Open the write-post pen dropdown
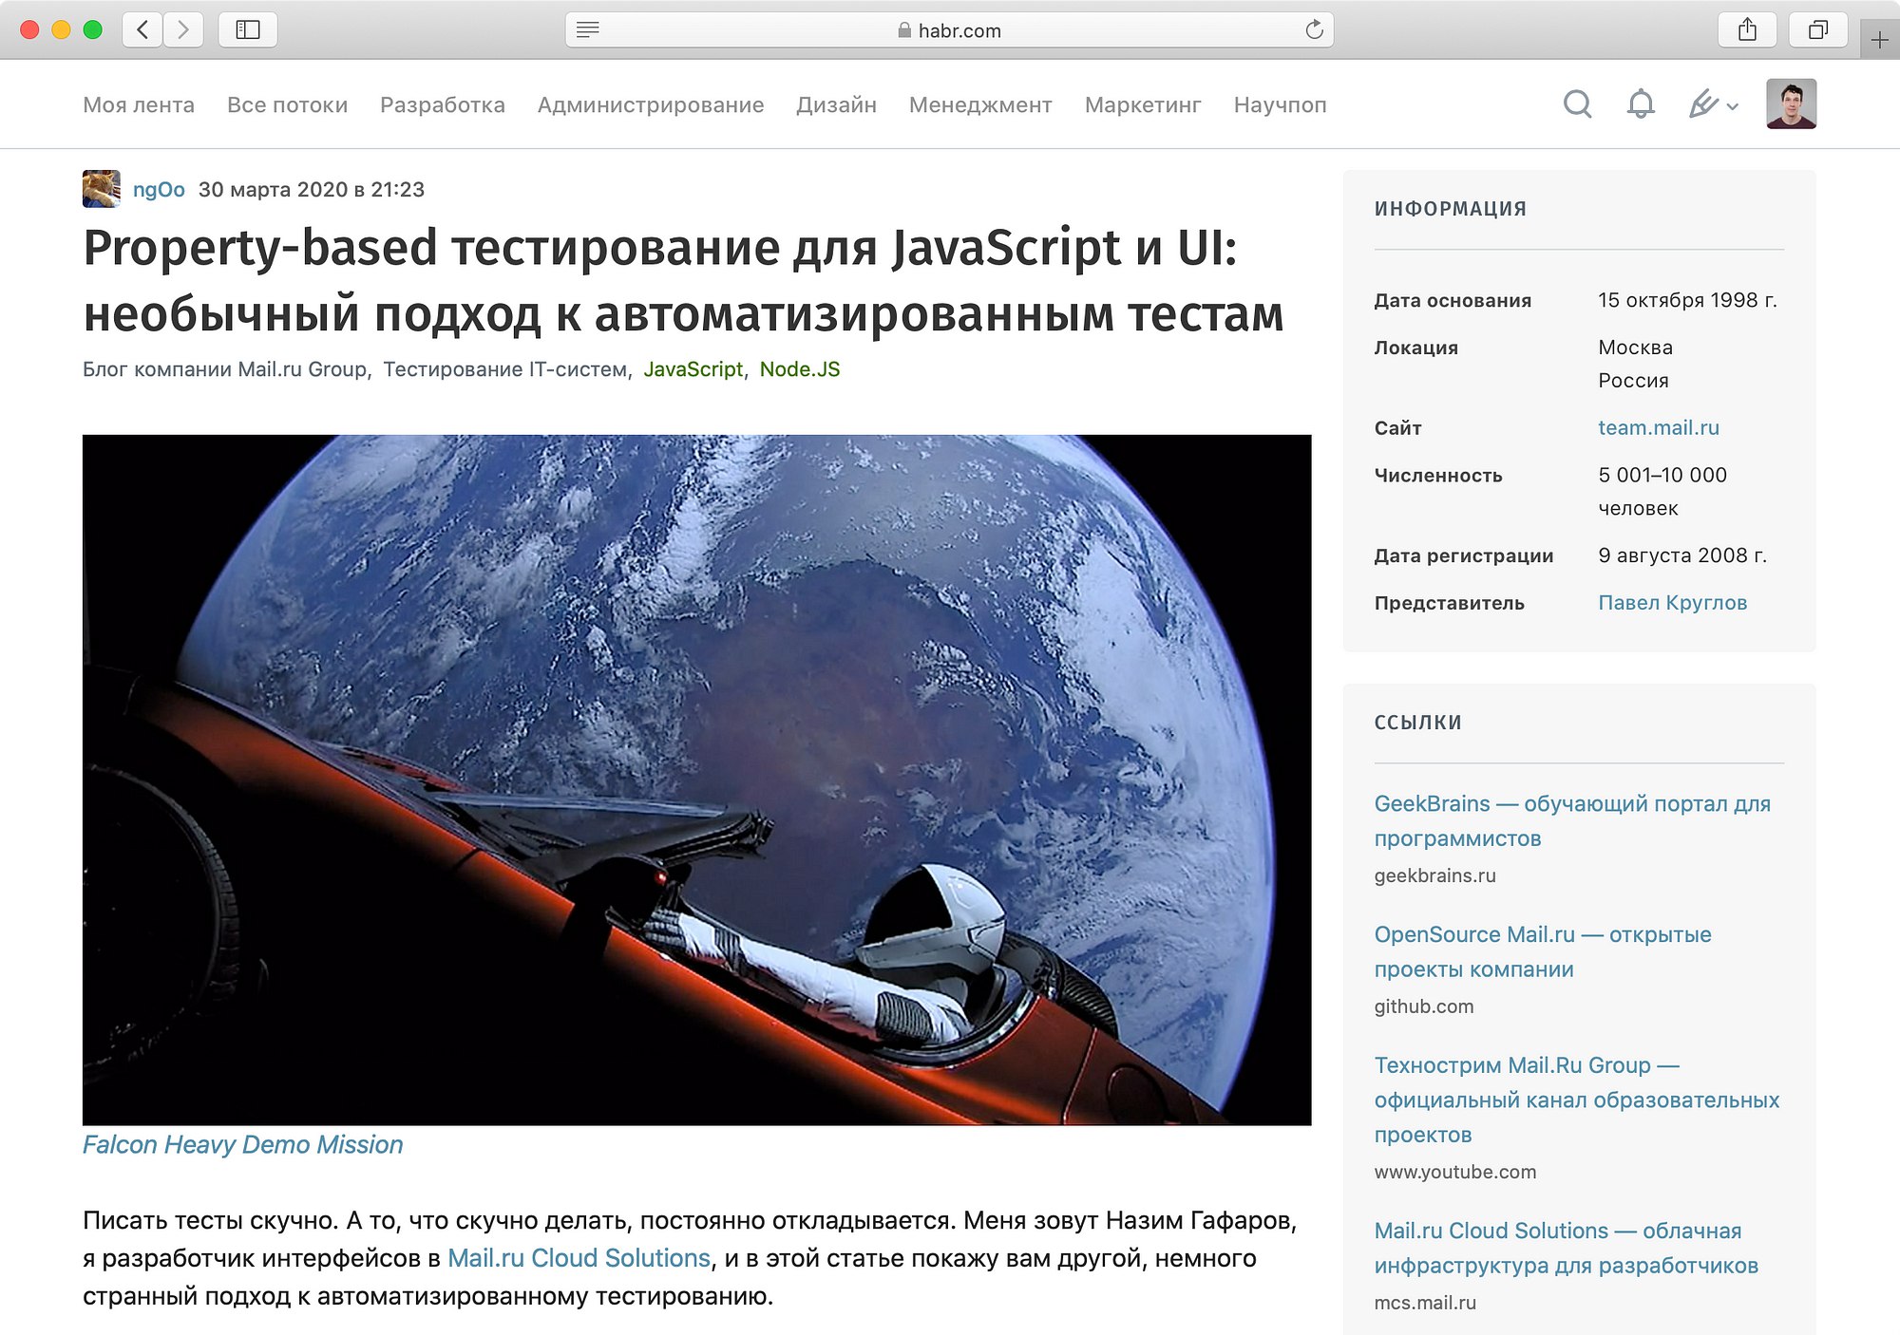Screen dimensions: 1900x1335 coord(1713,103)
